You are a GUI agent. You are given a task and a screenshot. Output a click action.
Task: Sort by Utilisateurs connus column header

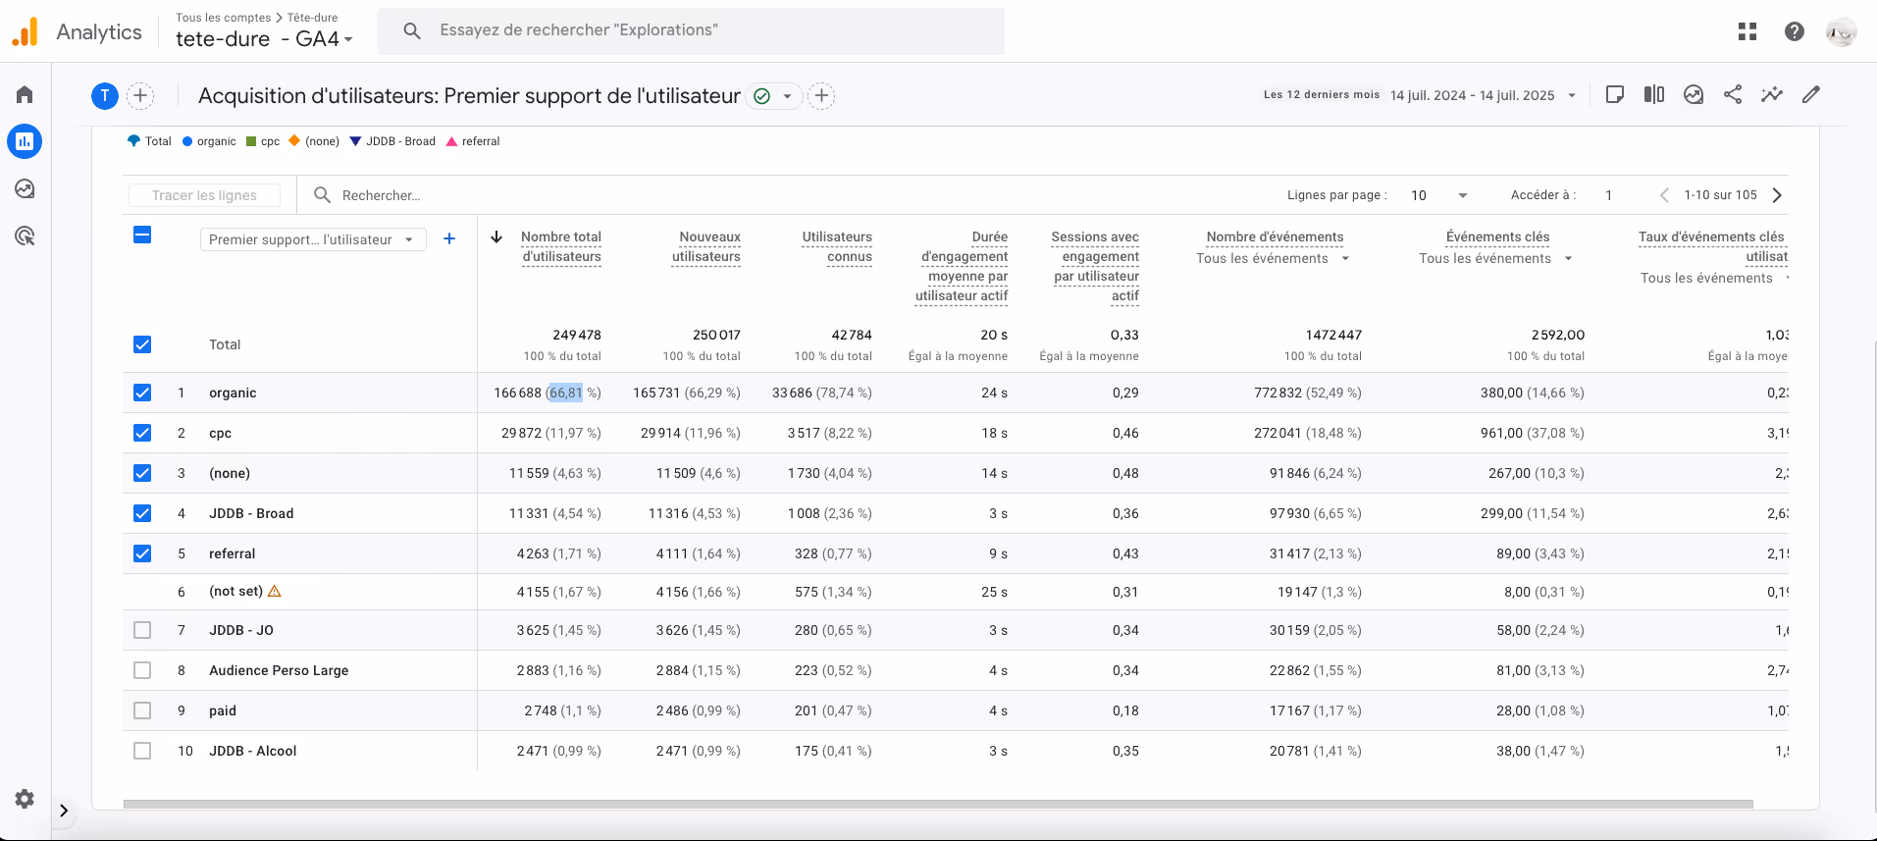coord(837,247)
